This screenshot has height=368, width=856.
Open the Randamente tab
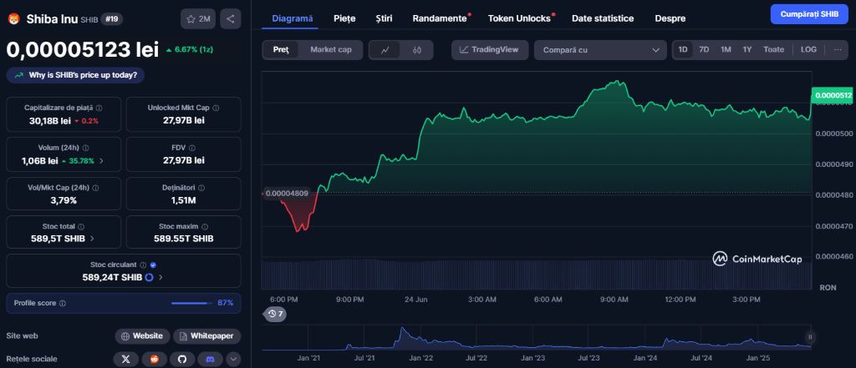coord(440,18)
